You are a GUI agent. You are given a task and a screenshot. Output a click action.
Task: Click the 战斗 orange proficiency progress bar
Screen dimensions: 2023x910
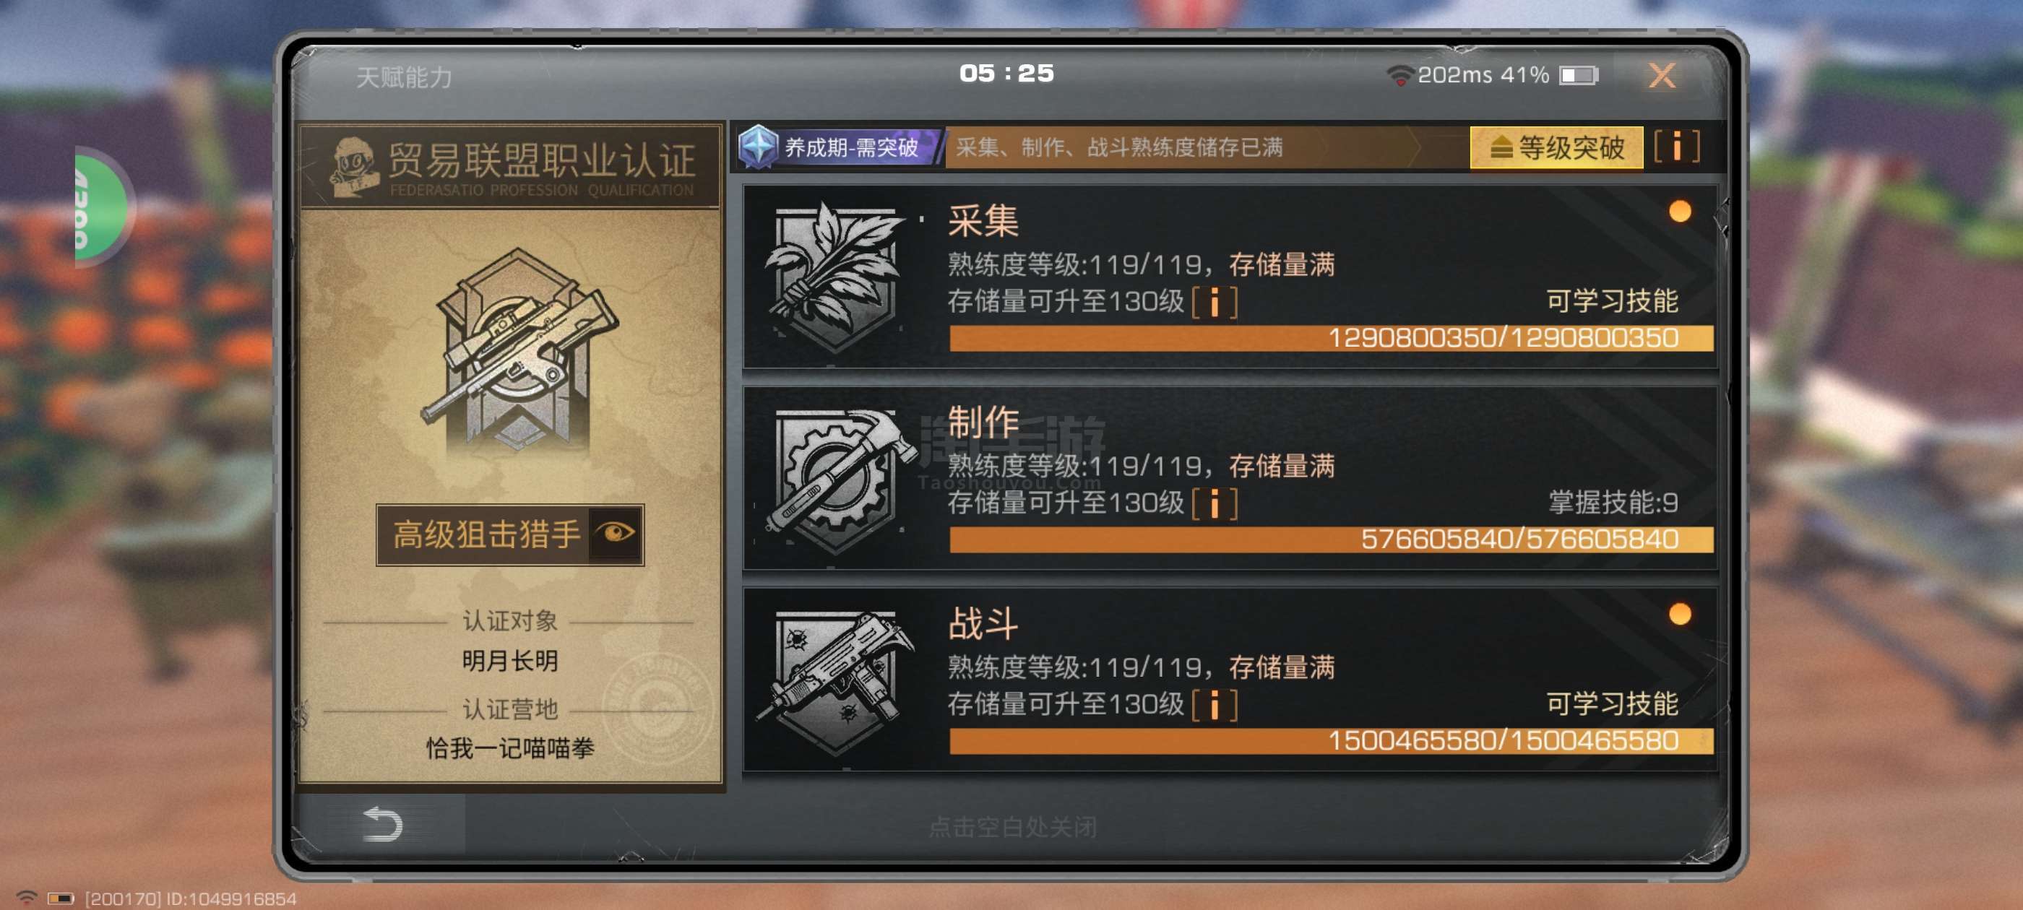[x=1330, y=740]
